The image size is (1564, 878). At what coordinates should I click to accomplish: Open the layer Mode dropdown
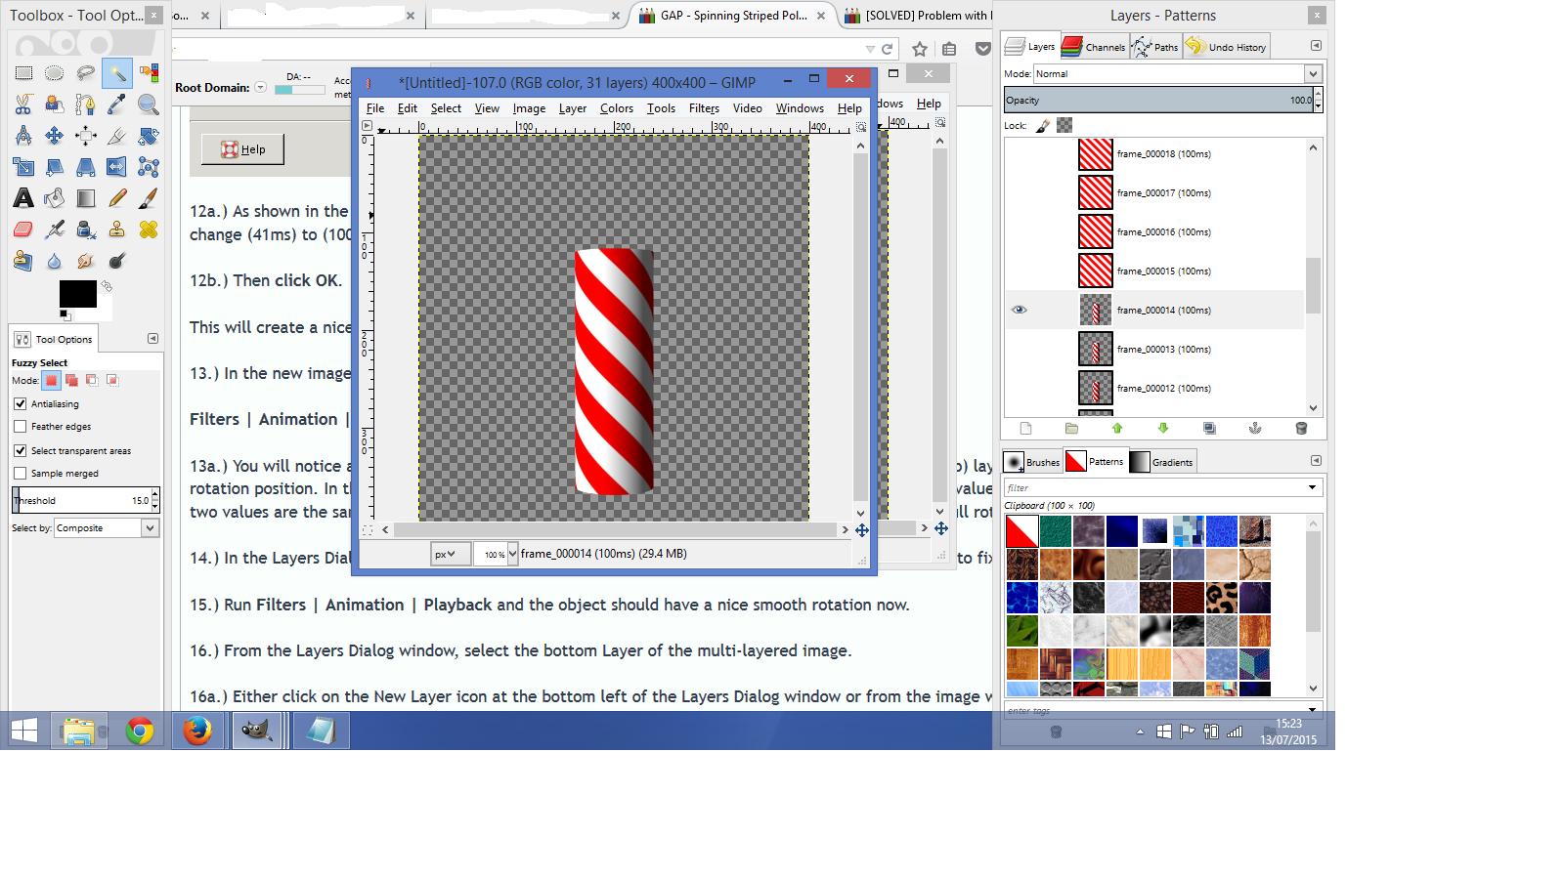1178,73
